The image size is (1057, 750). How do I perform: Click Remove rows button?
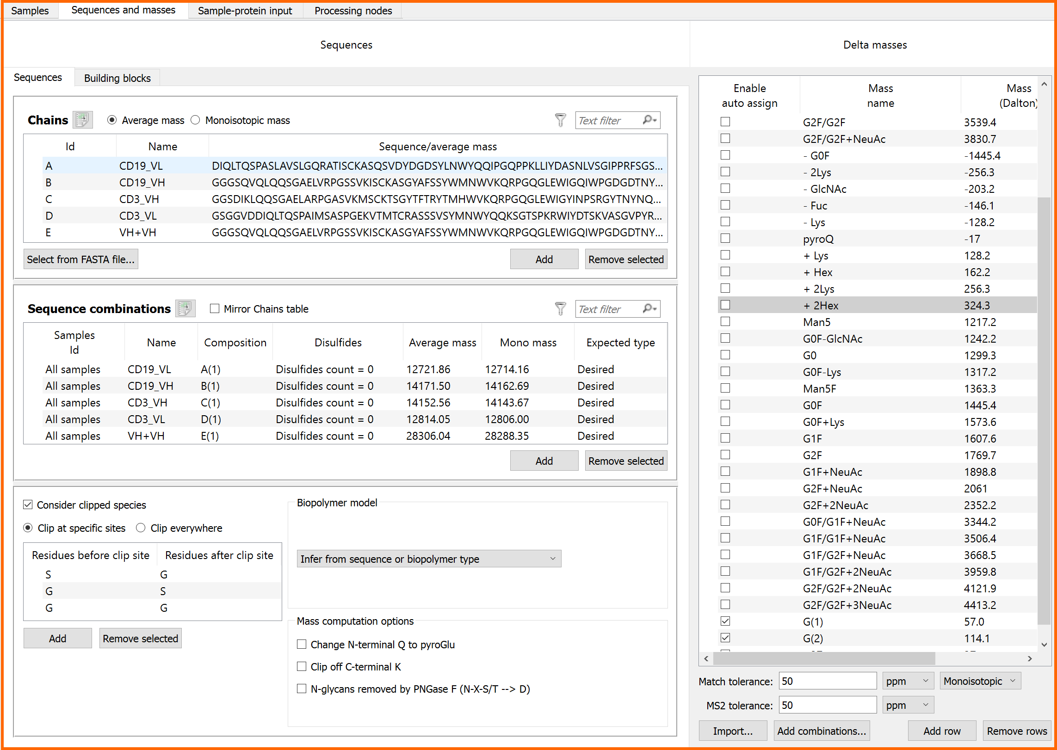coord(1017,731)
